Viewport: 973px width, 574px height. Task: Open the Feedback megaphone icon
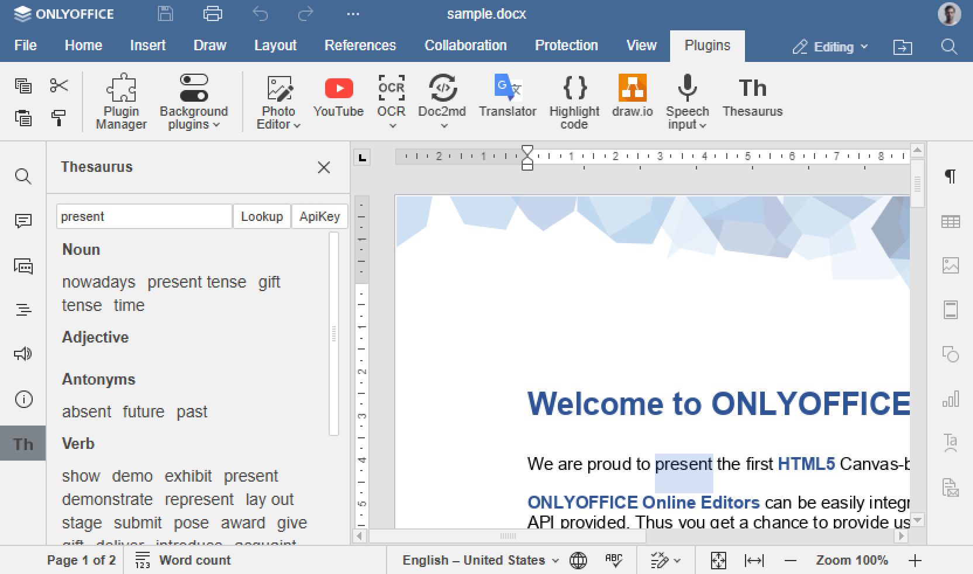[x=23, y=354]
